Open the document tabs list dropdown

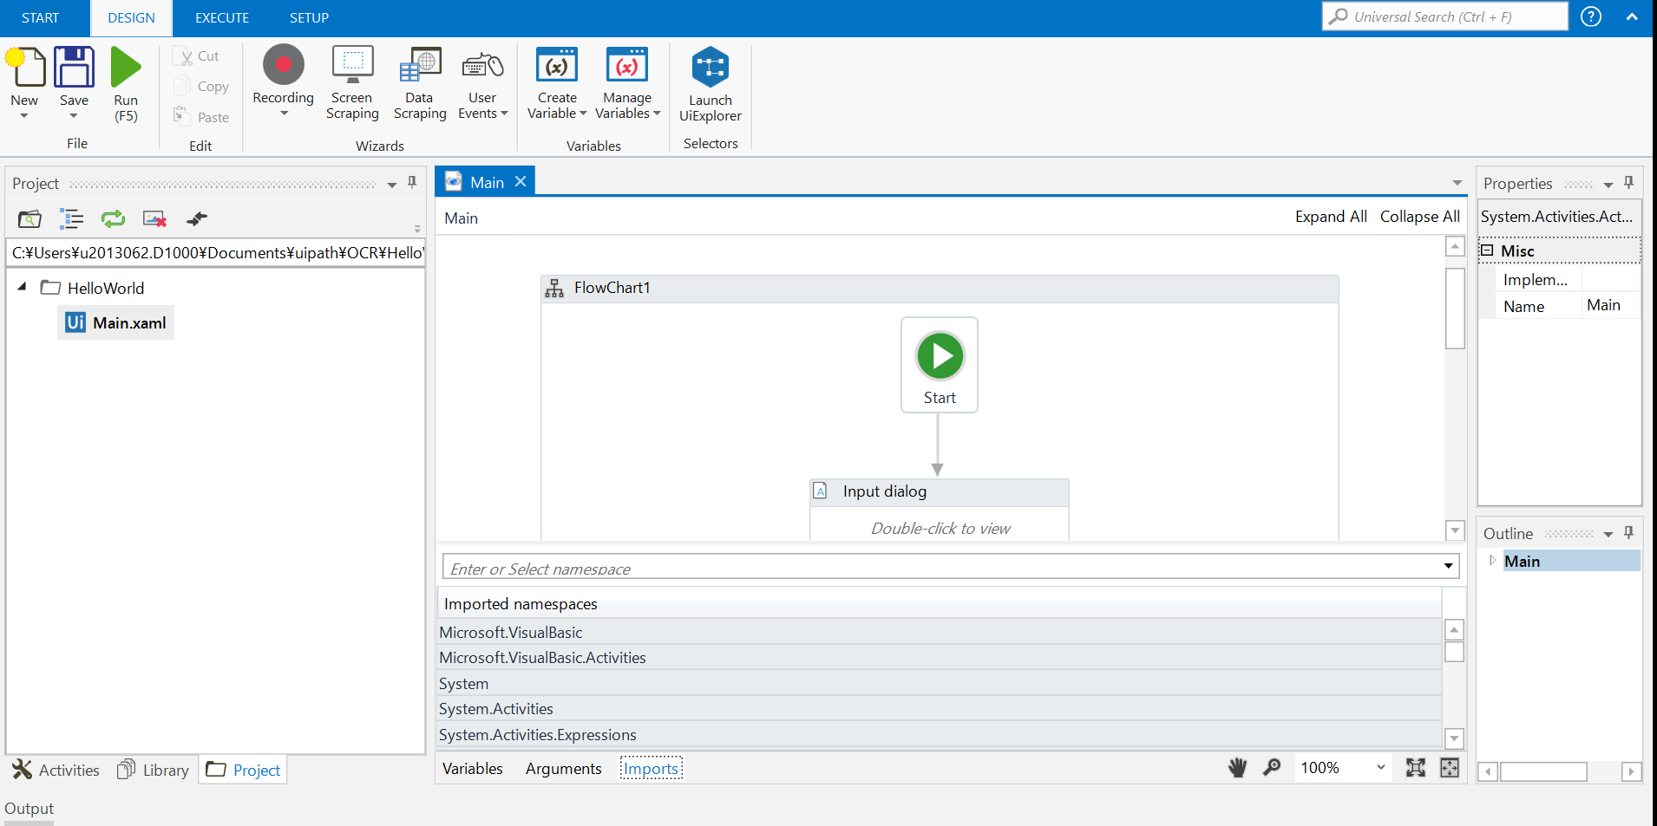[1457, 183]
